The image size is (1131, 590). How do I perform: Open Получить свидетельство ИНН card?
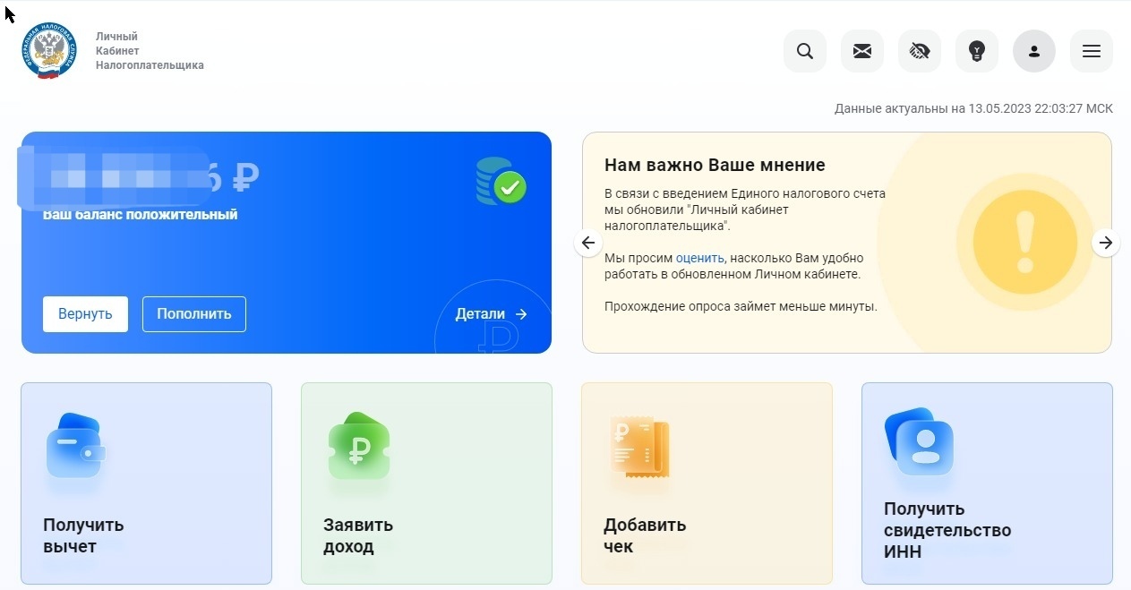[987, 483]
